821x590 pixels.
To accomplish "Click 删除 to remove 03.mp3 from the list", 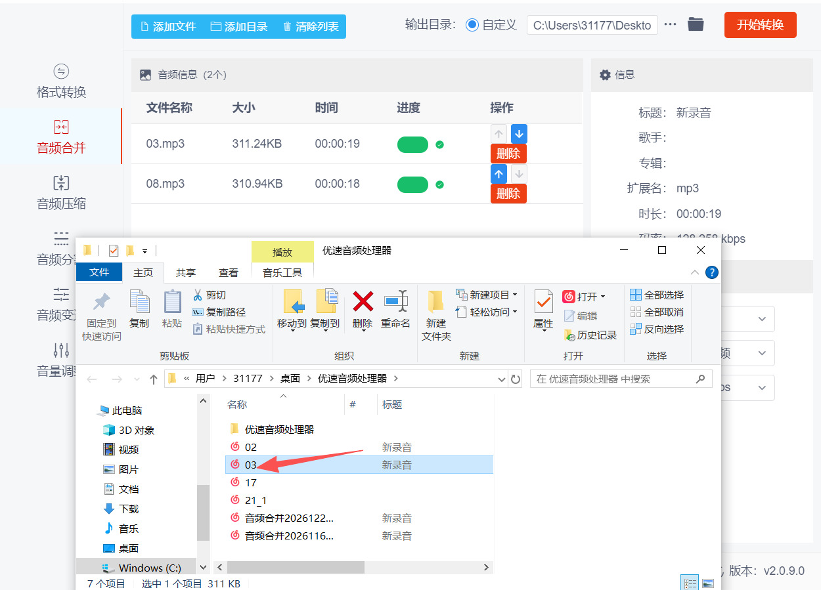I will [x=508, y=153].
